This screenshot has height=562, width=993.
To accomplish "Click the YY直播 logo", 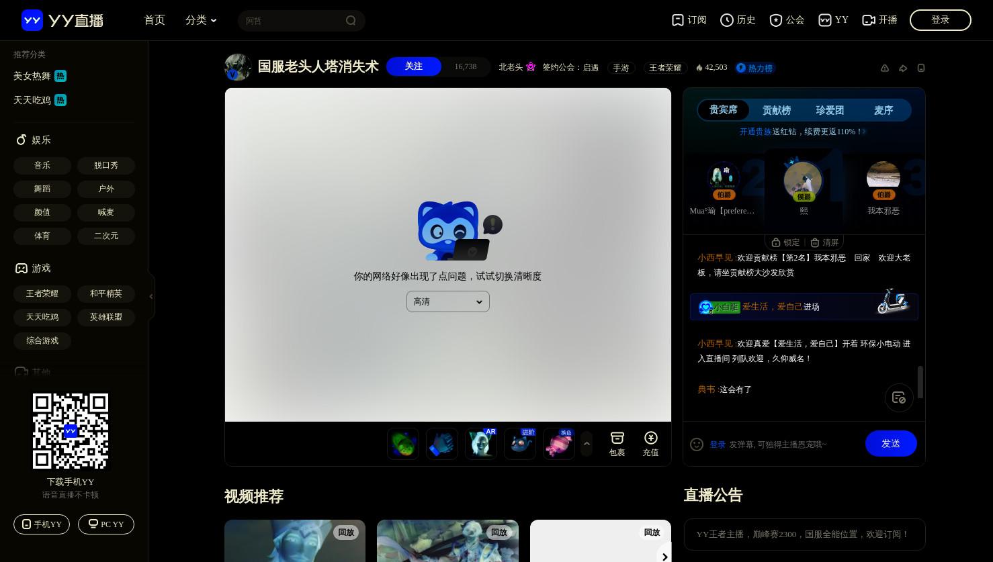I will point(62,20).
